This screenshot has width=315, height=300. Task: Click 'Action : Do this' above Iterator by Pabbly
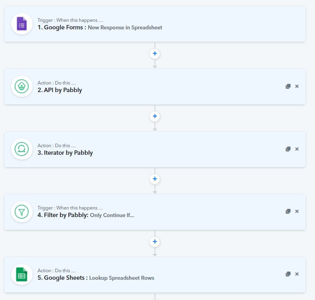[56, 146]
